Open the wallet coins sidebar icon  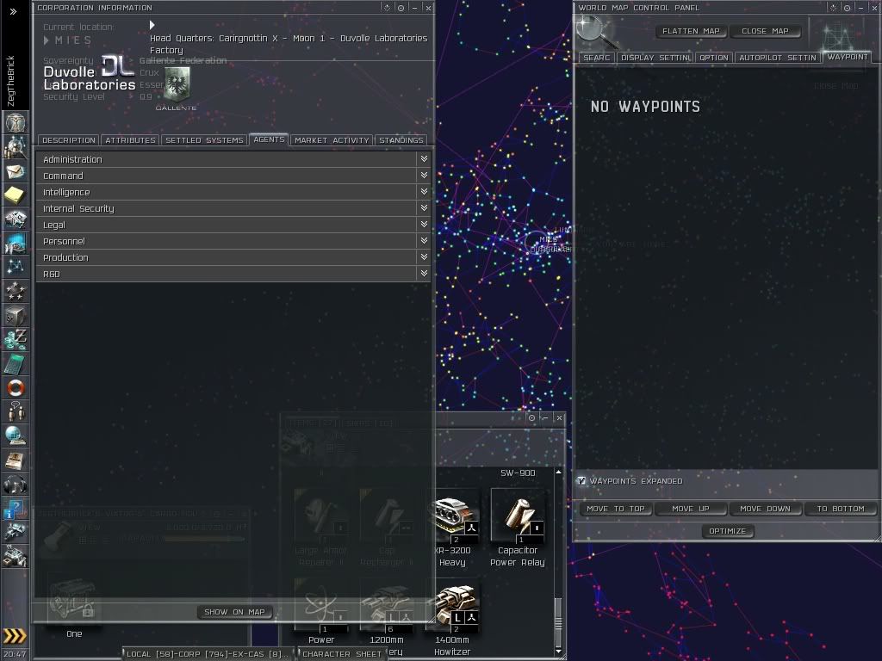click(16, 339)
